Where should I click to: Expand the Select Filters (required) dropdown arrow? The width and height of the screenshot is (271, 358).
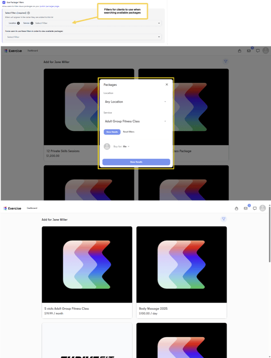point(159,23)
